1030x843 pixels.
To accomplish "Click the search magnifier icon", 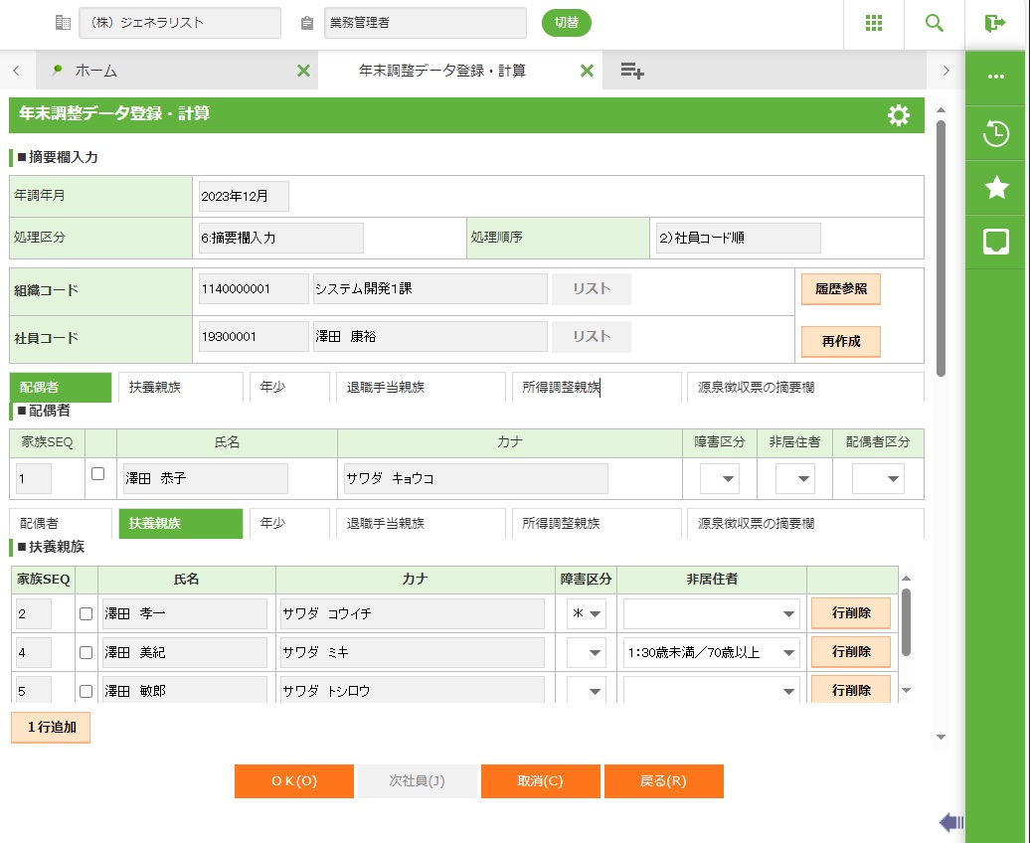I will [x=934, y=24].
